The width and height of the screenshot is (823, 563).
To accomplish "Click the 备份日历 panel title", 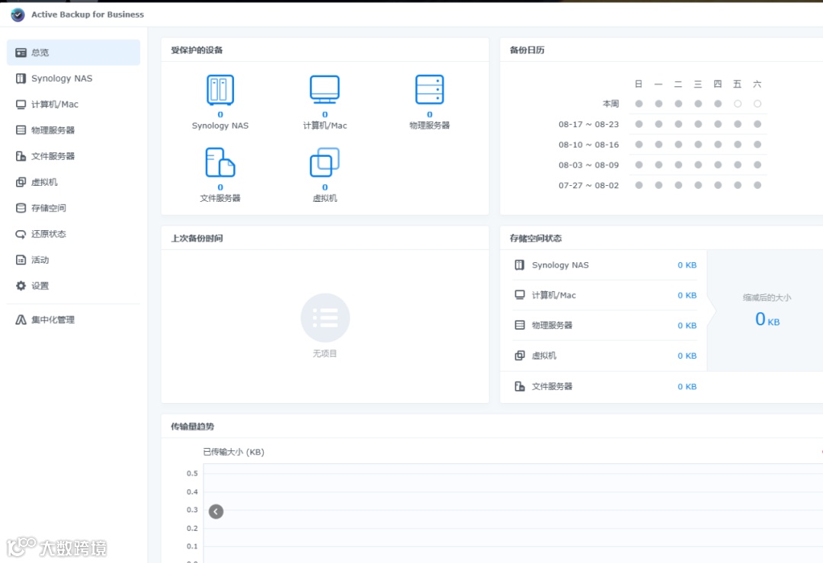I will [x=527, y=50].
